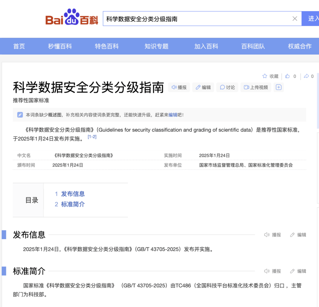
Task: Open 秒懂百科 navigation tab
Action: 60,46
